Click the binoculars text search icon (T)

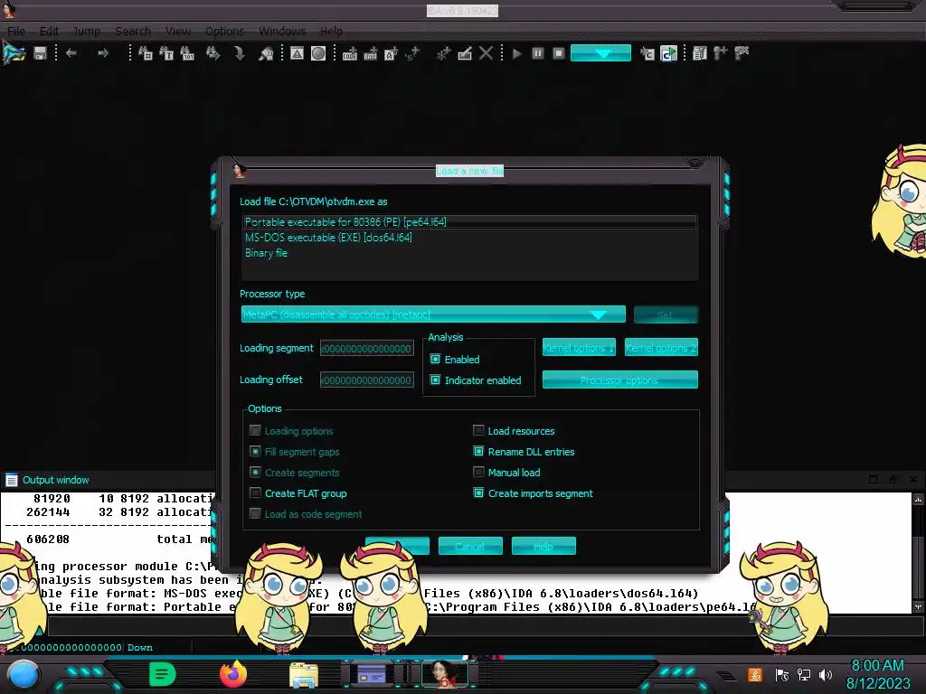point(166,53)
